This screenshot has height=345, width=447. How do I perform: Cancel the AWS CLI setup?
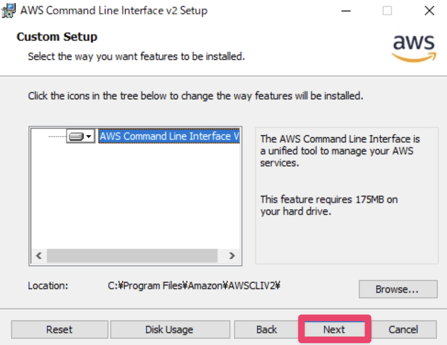(403, 329)
